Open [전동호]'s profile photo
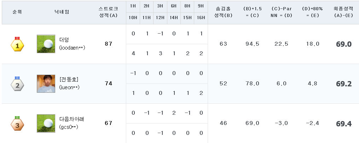Screen dimensions: 359x143 [46, 84]
